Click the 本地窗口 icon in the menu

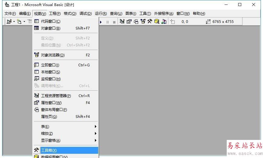click(x=36, y=72)
